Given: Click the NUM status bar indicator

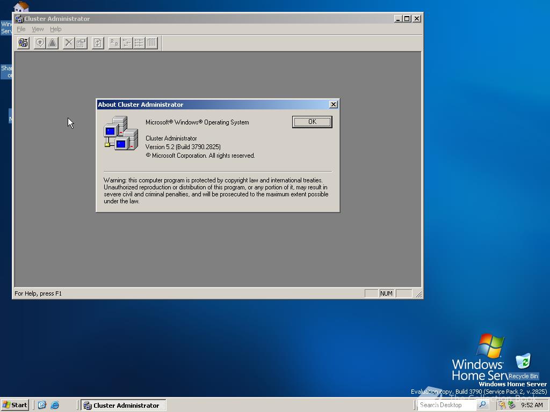Looking at the screenshot, I should click(x=386, y=293).
